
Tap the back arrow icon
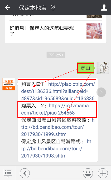point(8,8)
